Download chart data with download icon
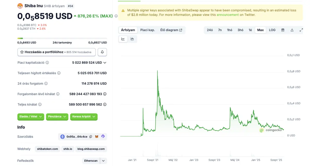The width and height of the screenshot is (310, 166). tap(292, 30)
